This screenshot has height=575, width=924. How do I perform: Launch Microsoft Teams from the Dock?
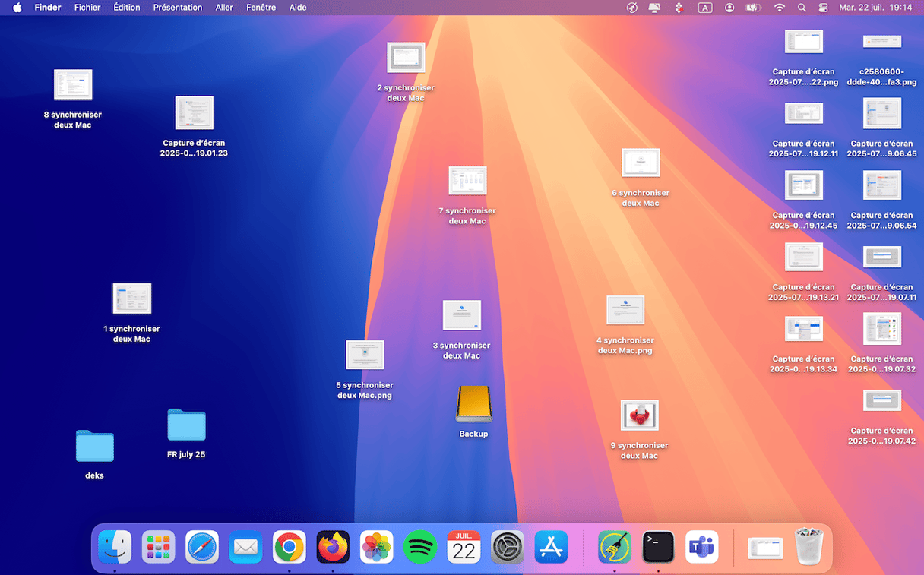[x=701, y=546]
